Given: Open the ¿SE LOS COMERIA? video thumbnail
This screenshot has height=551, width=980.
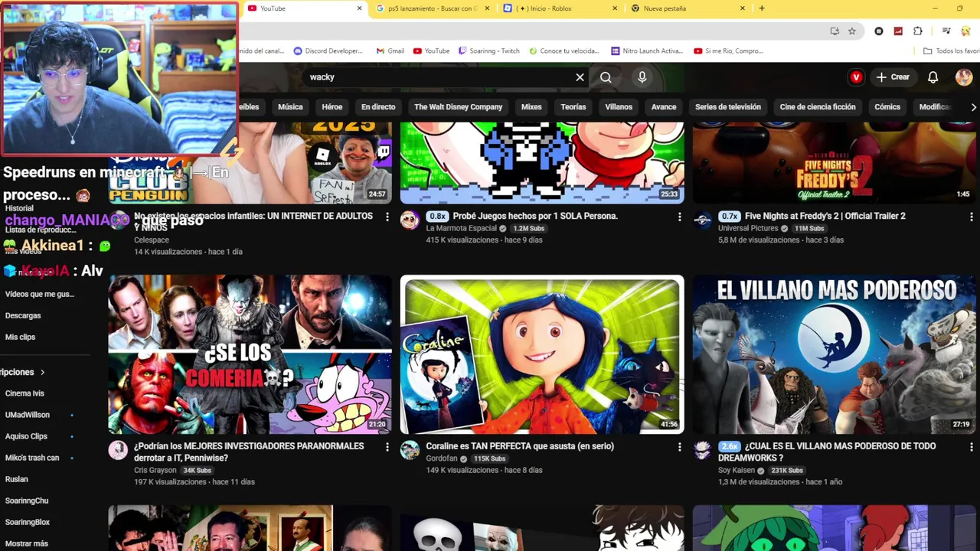Looking at the screenshot, I should (250, 354).
